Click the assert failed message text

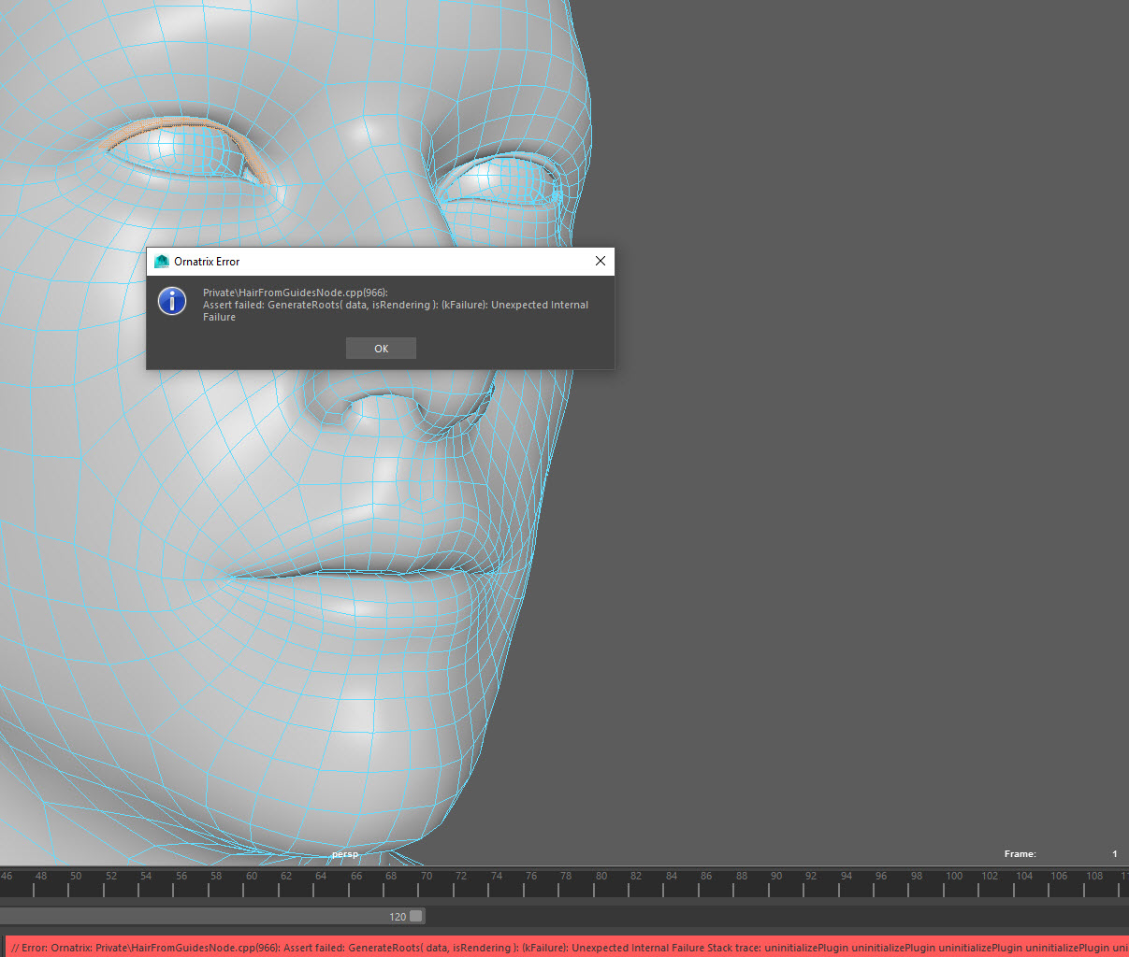click(x=395, y=305)
